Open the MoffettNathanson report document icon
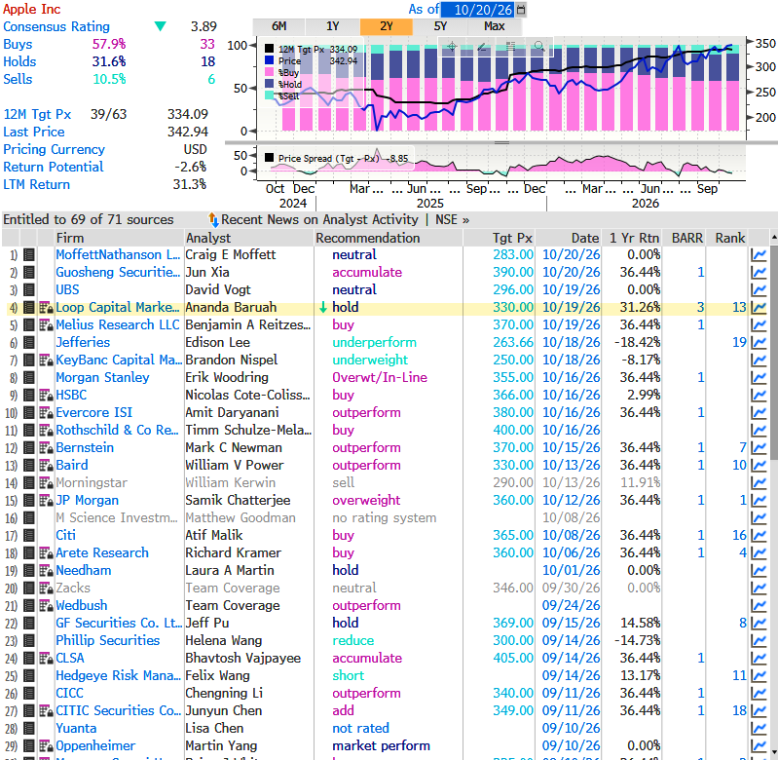 click(x=29, y=254)
